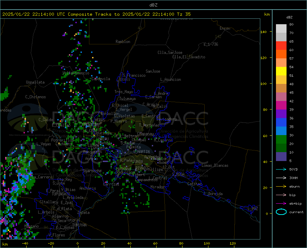
Task: Click the Chapanay label on map
Action: click(x=145, y=134)
